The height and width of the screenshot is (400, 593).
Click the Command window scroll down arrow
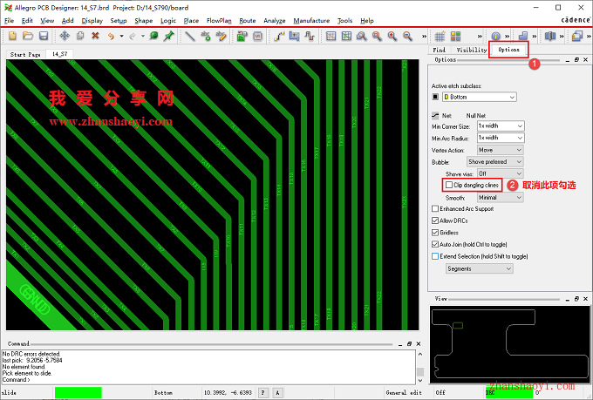click(x=420, y=380)
